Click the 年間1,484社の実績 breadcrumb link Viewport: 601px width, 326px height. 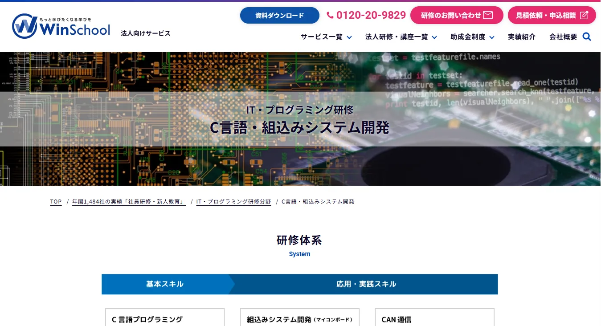click(x=129, y=201)
